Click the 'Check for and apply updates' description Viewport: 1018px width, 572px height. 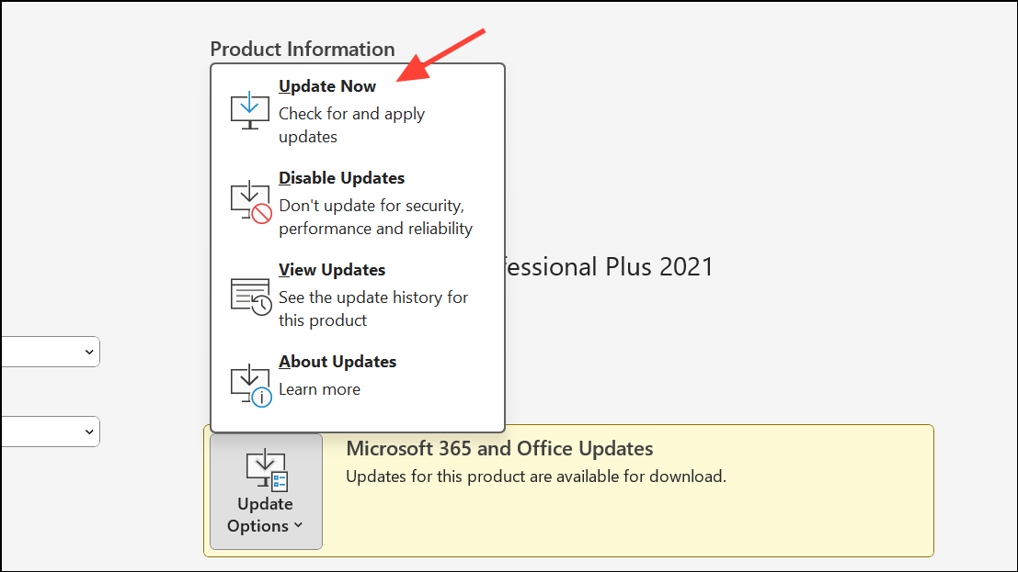pos(352,125)
